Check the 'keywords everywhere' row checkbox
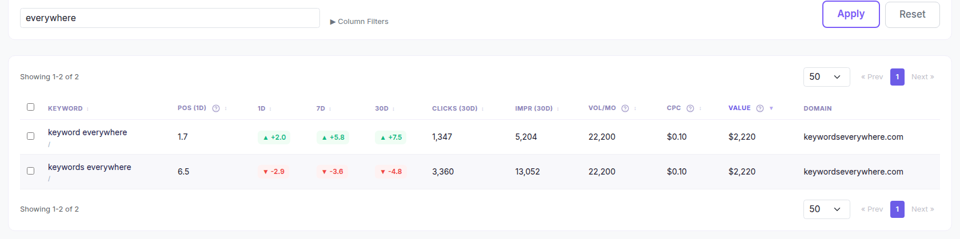 pyautogui.click(x=31, y=171)
